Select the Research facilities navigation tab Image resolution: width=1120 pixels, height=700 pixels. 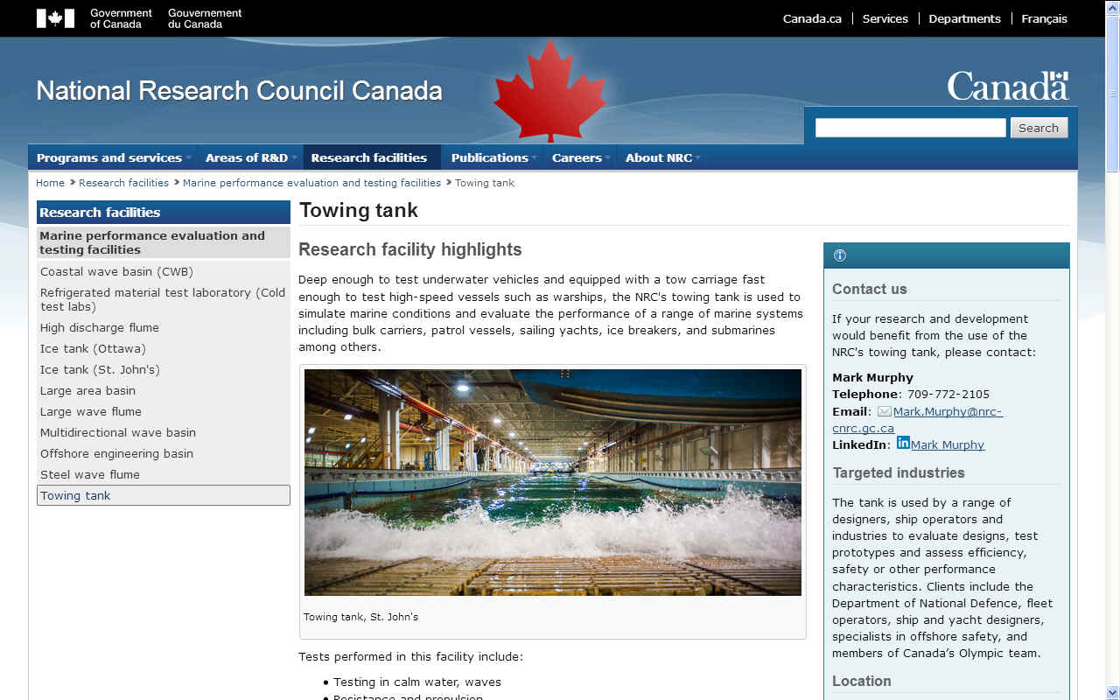(371, 157)
